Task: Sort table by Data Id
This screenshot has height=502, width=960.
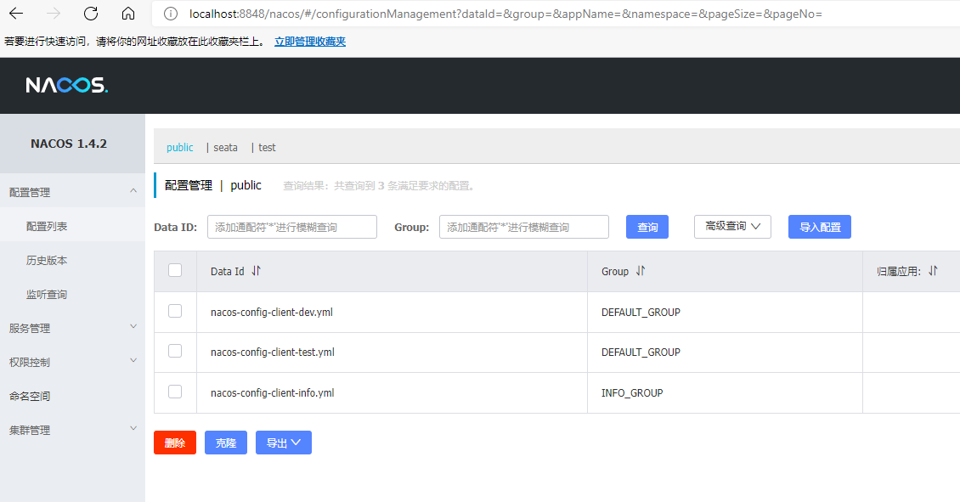Action: (257, 271)
